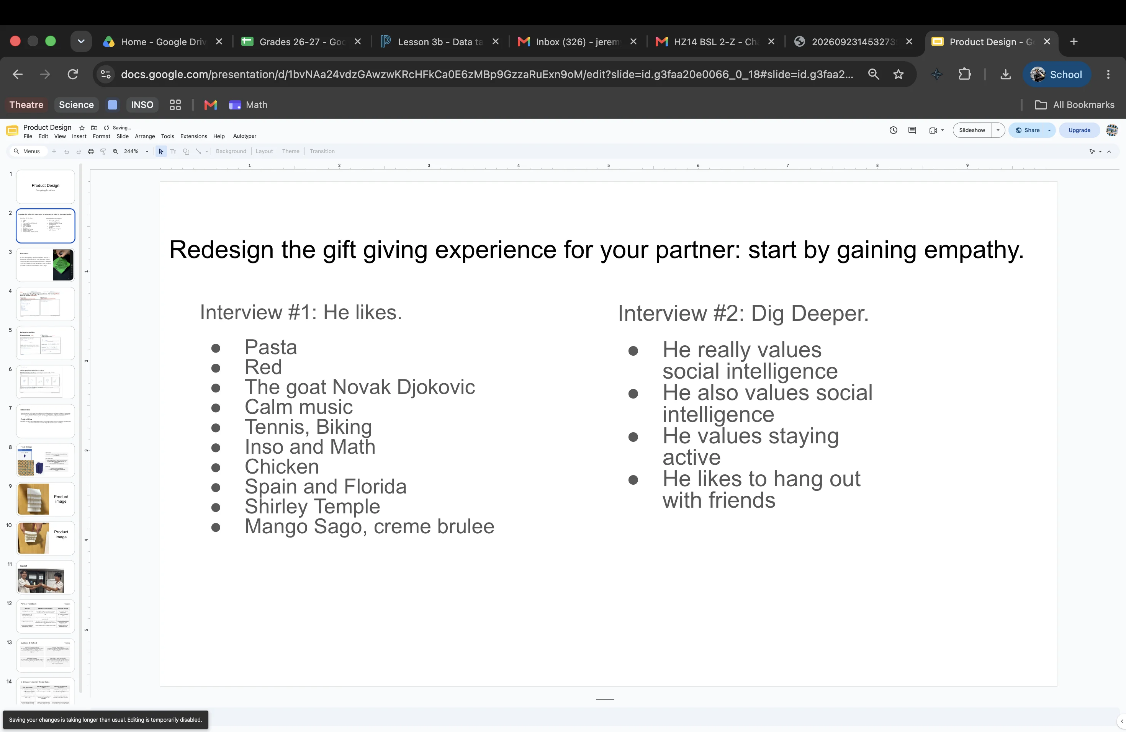Open the Extensions menu

(x=193, y=136)
